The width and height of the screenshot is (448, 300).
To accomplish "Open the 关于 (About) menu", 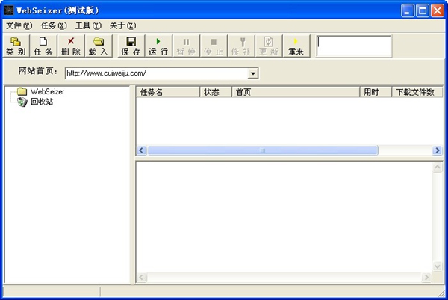I will [122, 25].
